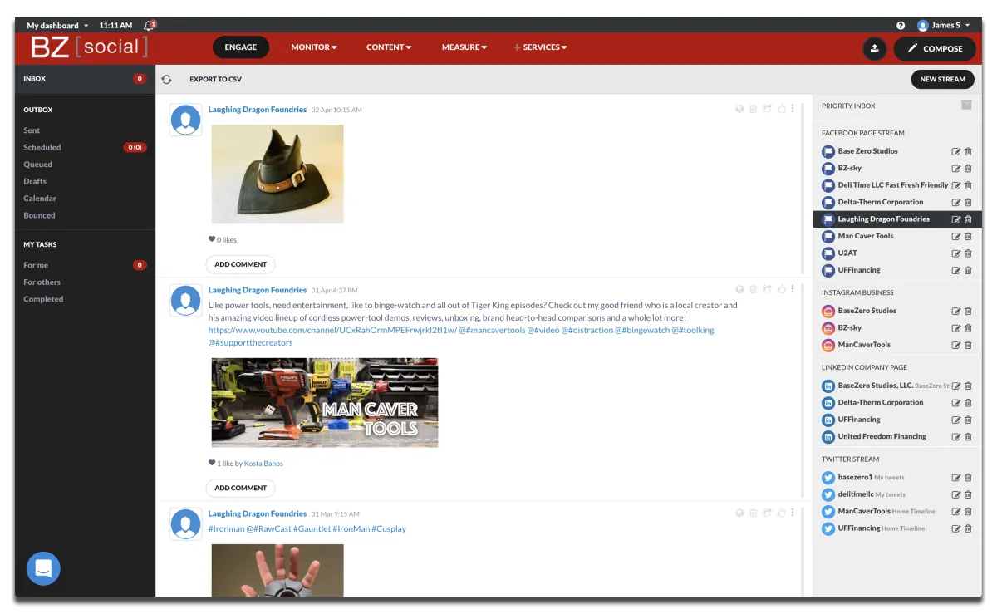Delete the United Freedom Financing stream

point(969,437)
